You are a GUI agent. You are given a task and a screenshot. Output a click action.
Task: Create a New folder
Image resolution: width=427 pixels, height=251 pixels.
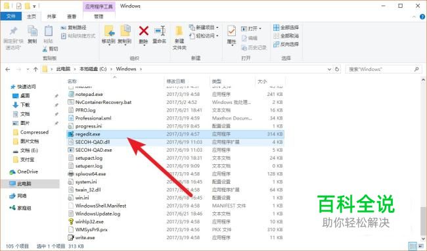pos(179,37)
